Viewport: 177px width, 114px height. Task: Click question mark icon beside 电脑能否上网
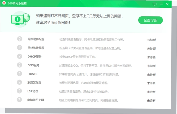pyautogui.click(x=19, y=100)
